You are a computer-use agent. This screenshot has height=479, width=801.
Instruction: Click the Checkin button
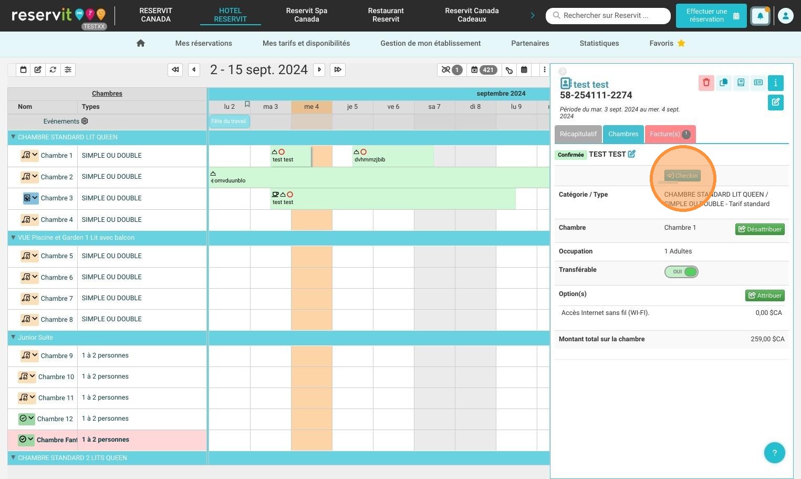682,176
